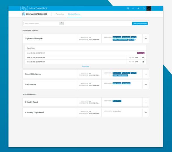This screenshot has height=152, width=172.
Task: Click the FULFILLMENT EXPLORER title
Action: coord(37,14)
